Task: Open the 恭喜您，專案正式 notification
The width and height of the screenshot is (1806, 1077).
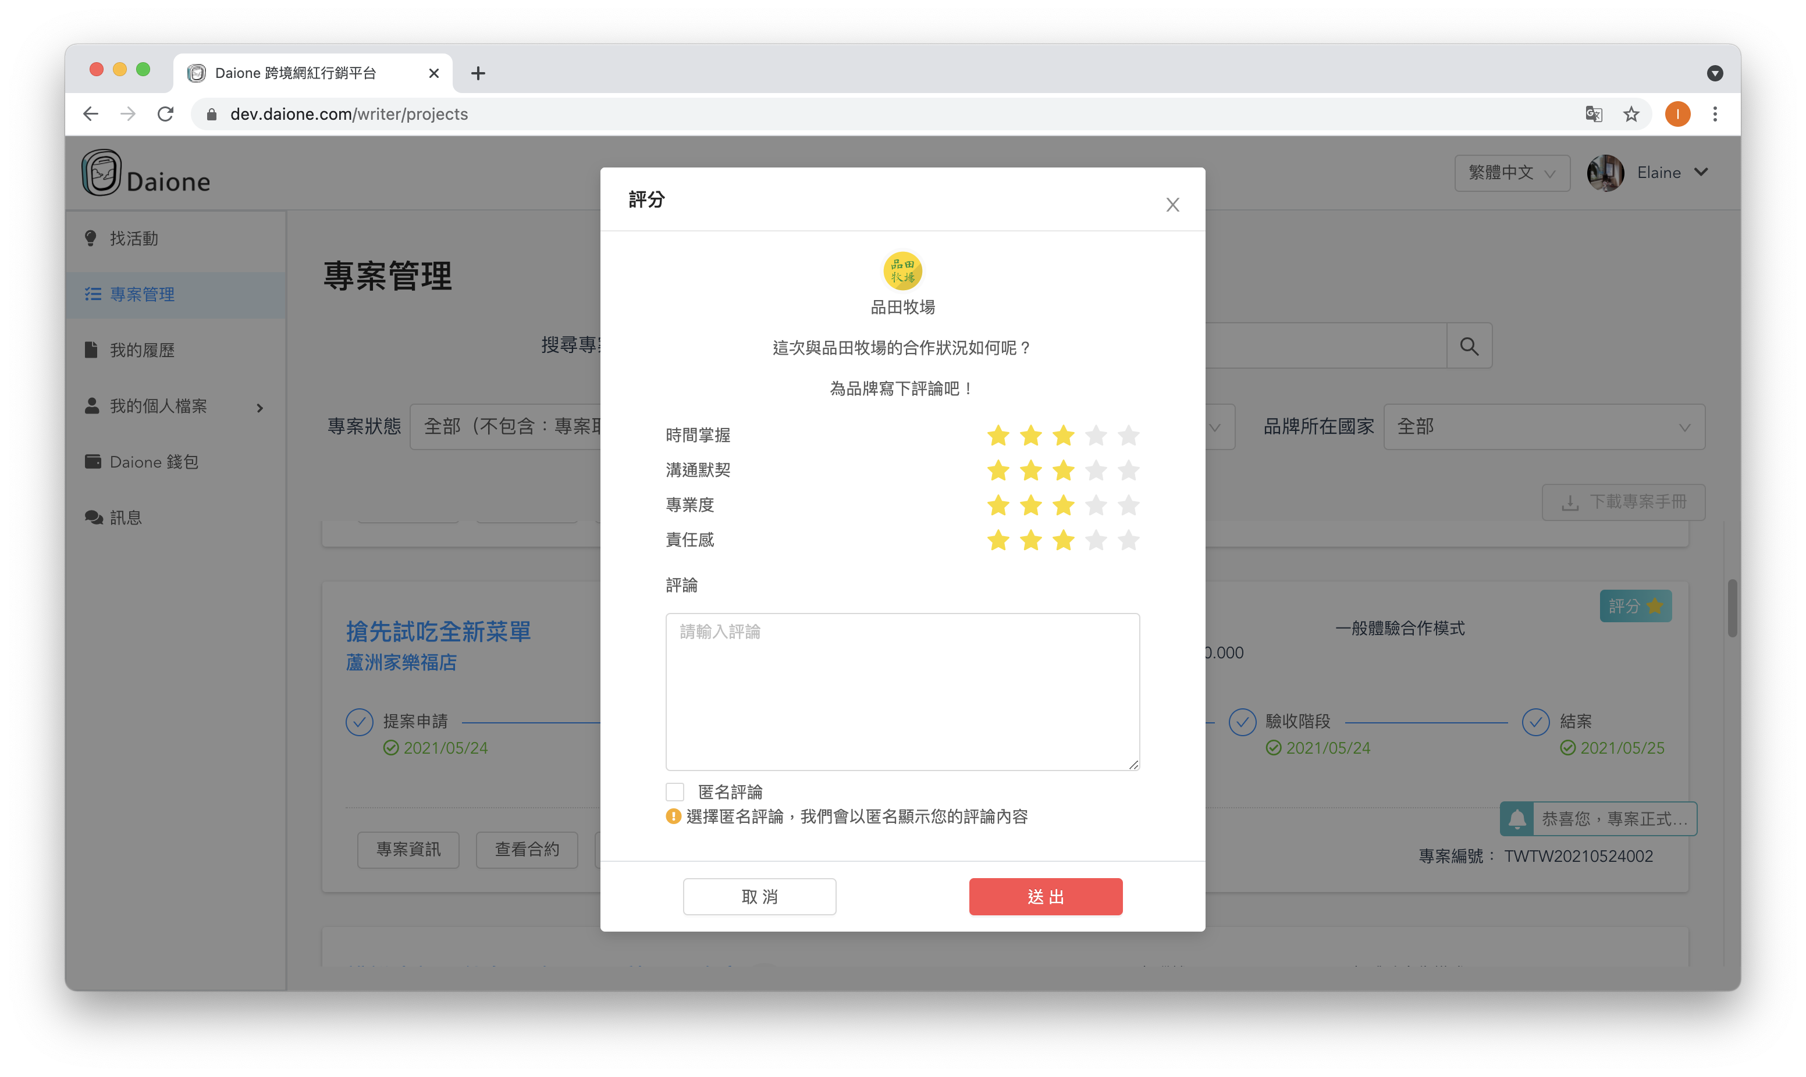Action: [1598, 819]
